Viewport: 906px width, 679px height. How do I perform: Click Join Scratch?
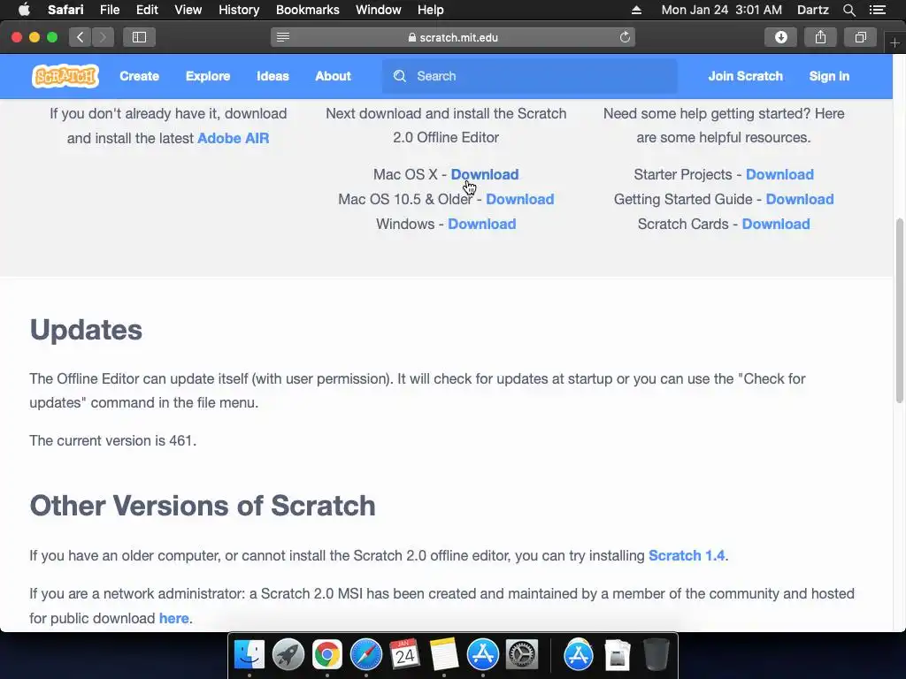pyautogui.click(x=745, y=76)
